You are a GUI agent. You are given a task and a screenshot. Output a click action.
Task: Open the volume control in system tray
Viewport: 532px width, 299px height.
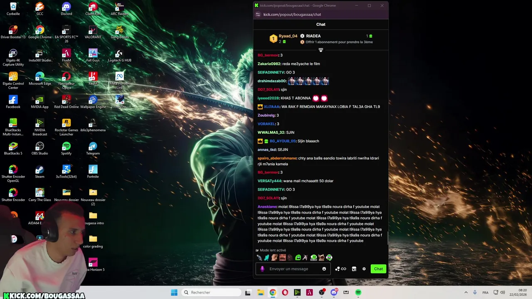point(503,292)
